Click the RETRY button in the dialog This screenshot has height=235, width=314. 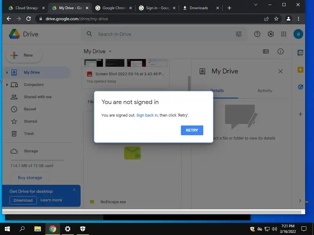point(192,130)
